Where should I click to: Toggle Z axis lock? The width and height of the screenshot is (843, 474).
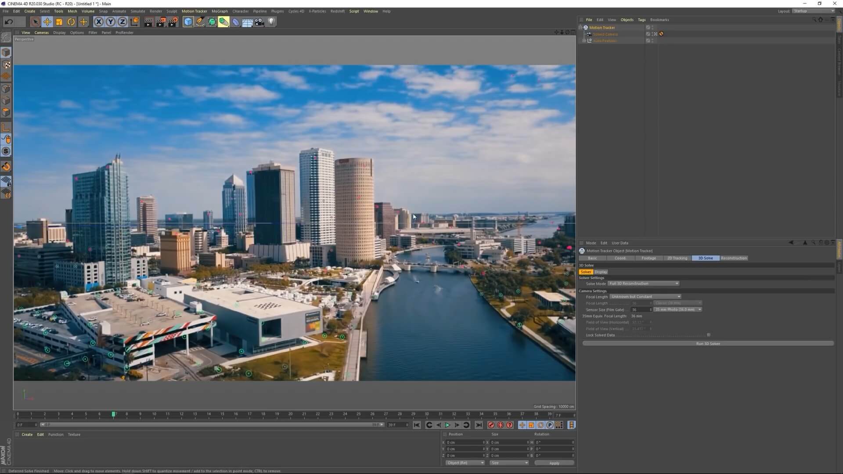(122, 22)
